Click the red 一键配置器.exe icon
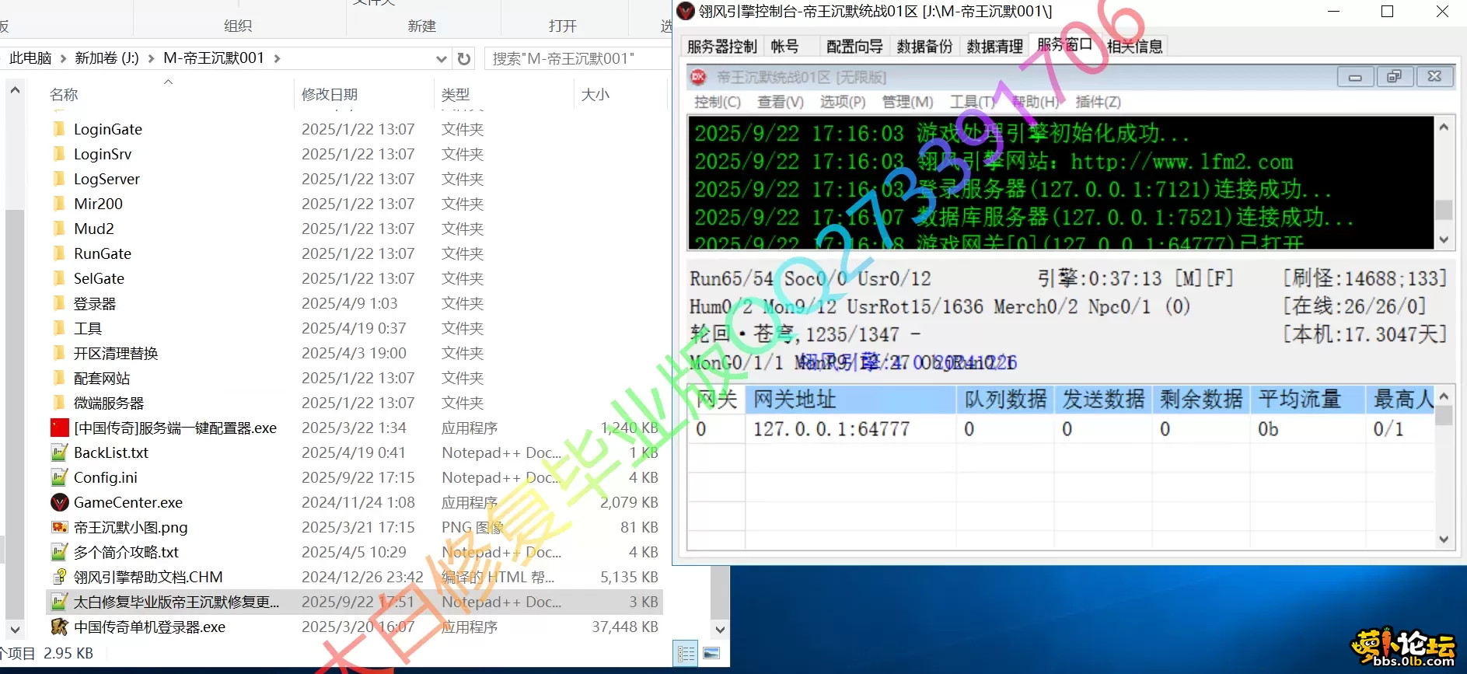1467x674 pixels. click(60, 428)
